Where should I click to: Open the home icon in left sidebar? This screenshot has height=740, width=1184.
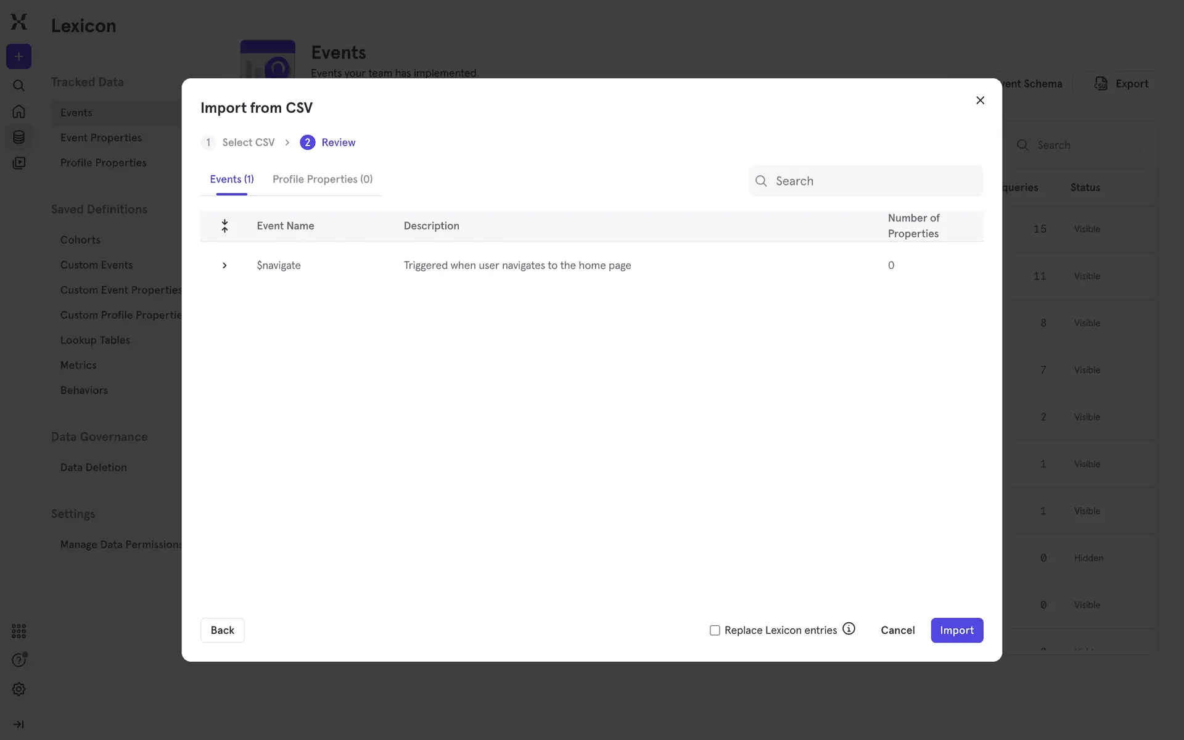[x=18, y=112]
